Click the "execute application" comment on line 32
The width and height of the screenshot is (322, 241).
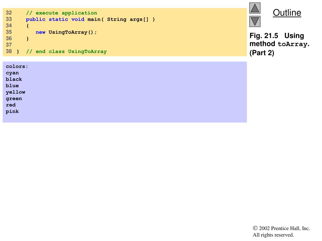click(x=62, y=13)
